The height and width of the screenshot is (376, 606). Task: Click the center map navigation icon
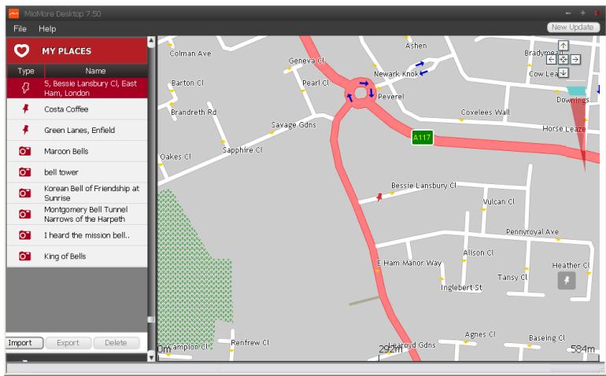[563, 60]
